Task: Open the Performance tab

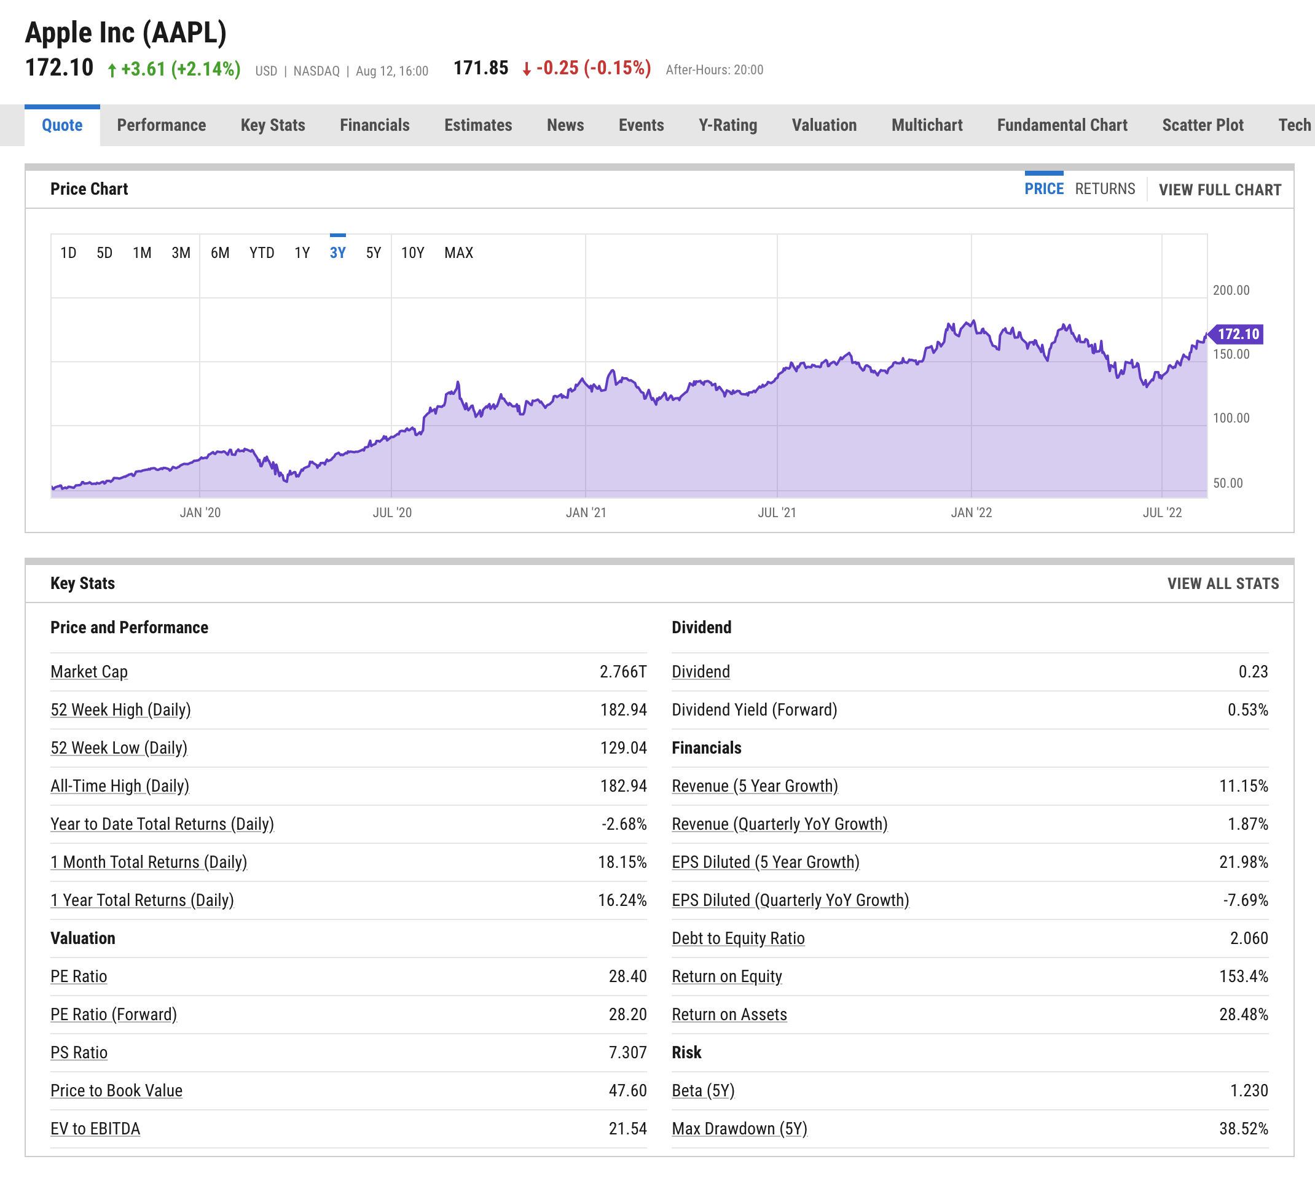Action: coord(161,125)
